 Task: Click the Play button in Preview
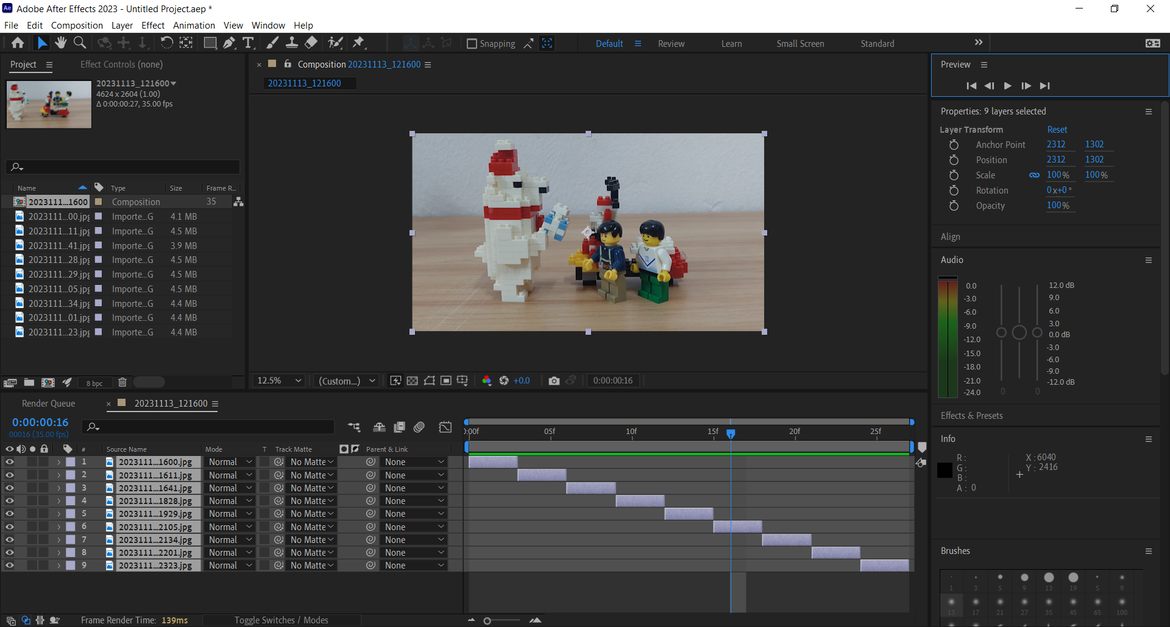(x=1007, y=86)
